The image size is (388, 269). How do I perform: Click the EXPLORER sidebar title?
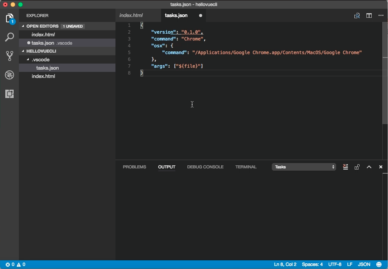click(x=37, y=16)
